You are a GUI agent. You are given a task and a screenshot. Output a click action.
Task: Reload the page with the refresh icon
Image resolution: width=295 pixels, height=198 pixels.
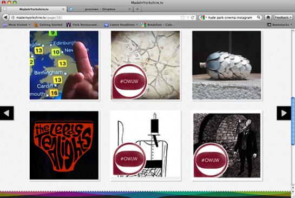tap(193, 17)
